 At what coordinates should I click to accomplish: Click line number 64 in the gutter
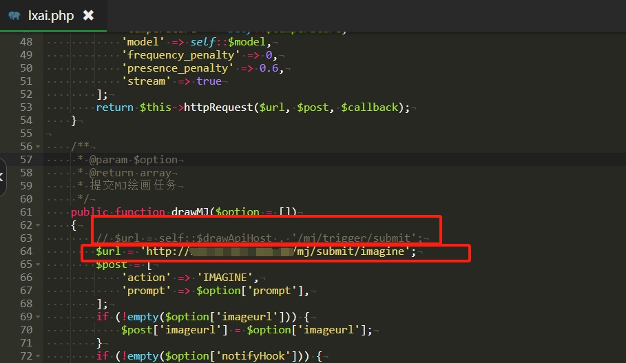pos(25,251)
